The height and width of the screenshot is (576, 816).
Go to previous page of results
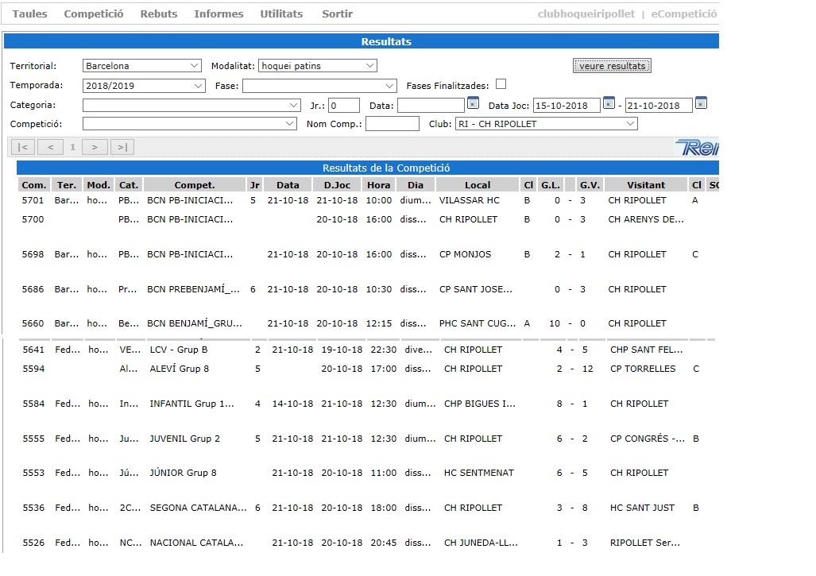click(51, 147)
